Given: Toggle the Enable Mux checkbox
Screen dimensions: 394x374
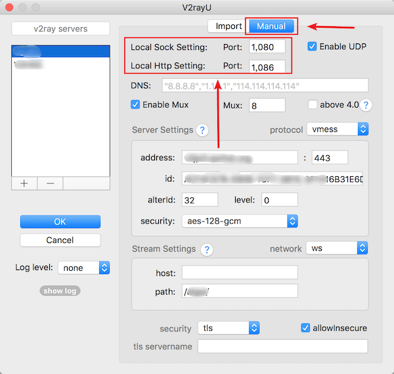Looking at the screenshot, I should click(x=135, y=105).
